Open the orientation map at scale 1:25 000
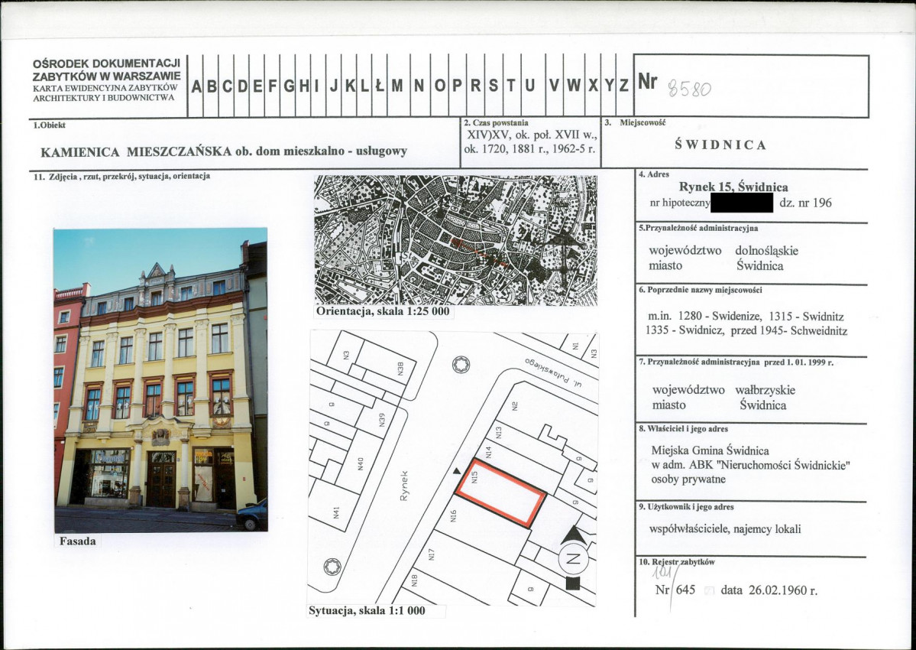The width and height of the screenshot is (916, 650). point(455,241)
